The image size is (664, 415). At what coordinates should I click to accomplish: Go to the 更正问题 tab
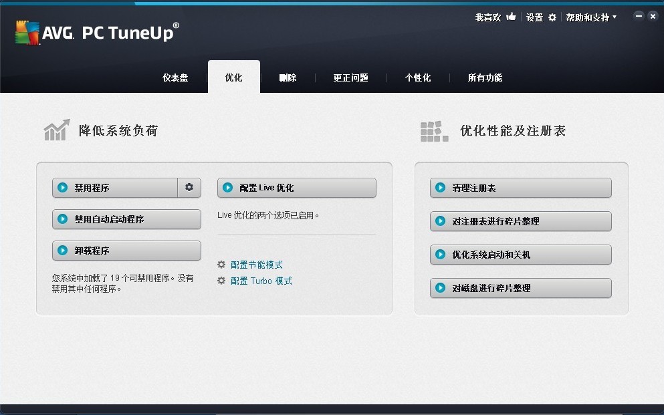click(350, 78)
